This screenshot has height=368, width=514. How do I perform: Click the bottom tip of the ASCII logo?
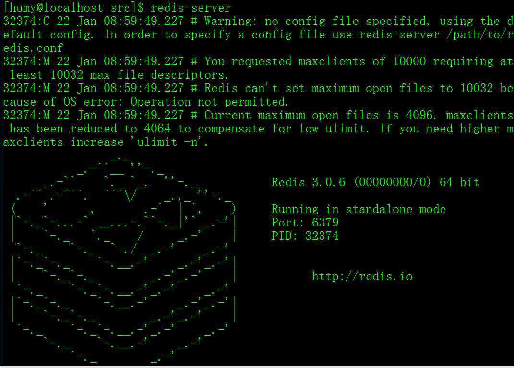[124, 361]
